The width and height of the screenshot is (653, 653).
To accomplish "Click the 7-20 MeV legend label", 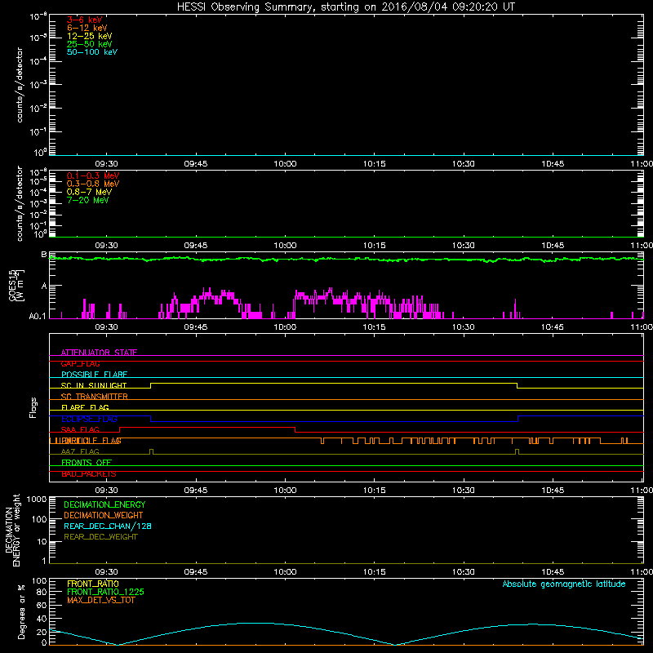I will click(x=88, y=200).
